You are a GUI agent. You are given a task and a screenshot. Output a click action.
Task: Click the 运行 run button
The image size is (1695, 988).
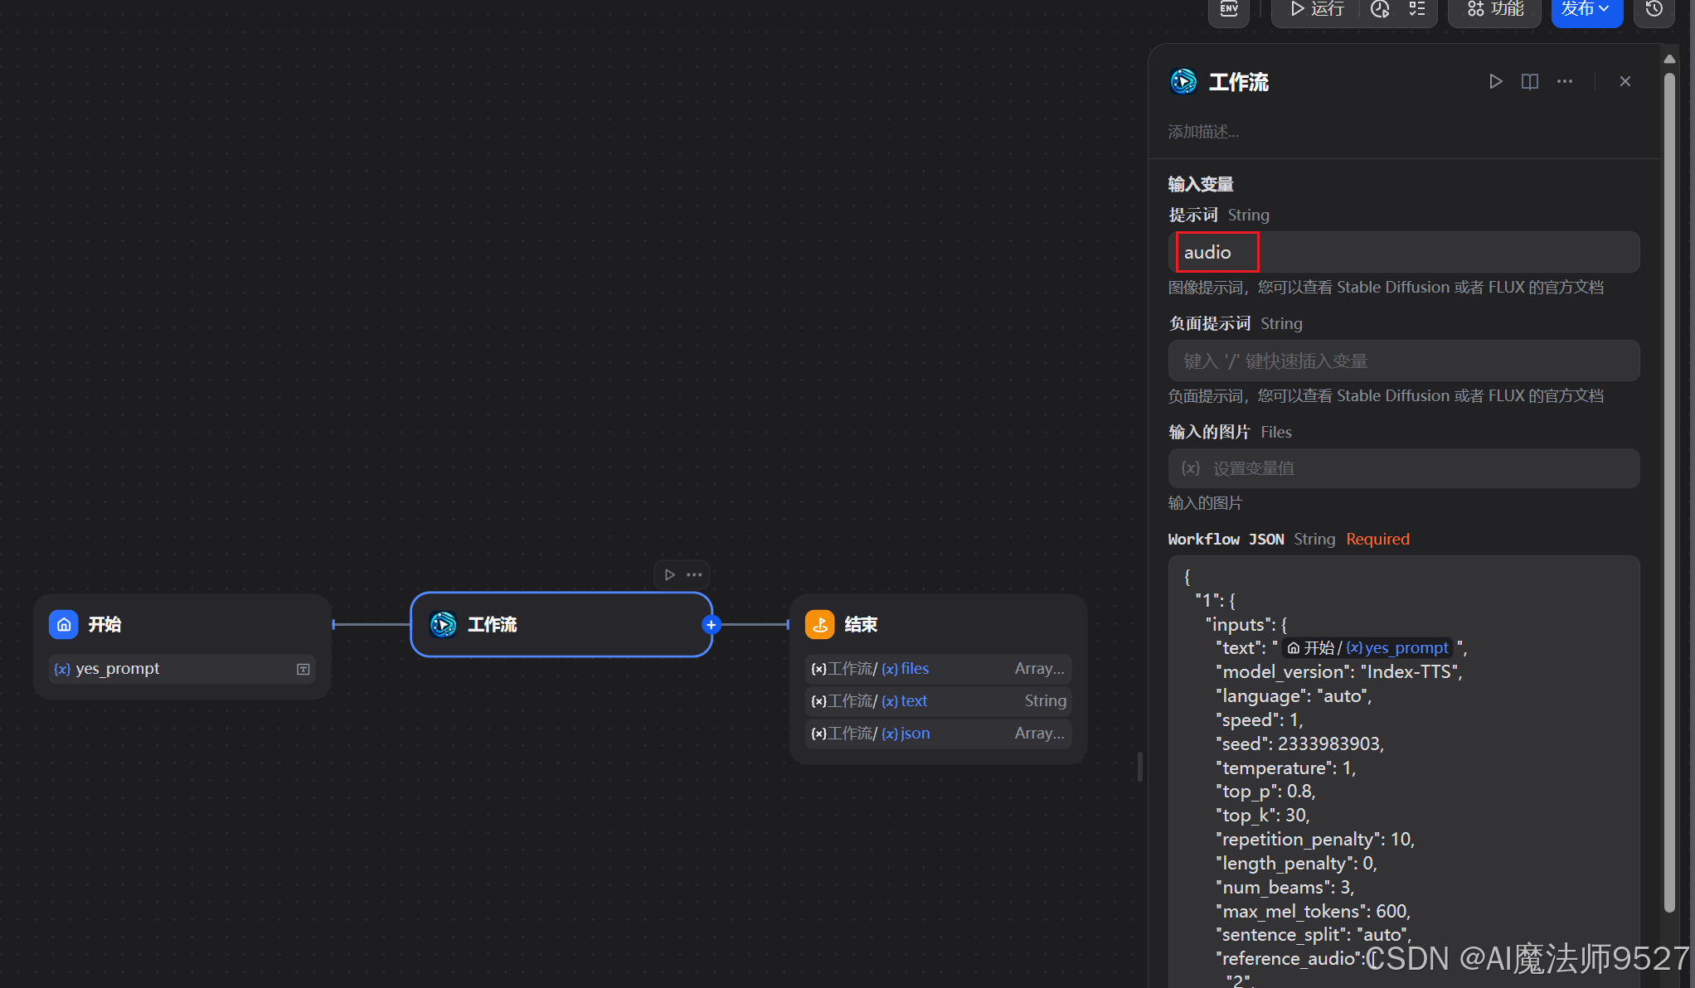1317,9
